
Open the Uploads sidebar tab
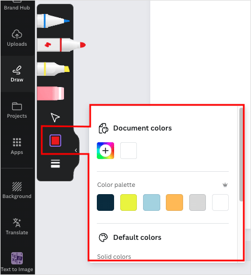pos(17,38)
